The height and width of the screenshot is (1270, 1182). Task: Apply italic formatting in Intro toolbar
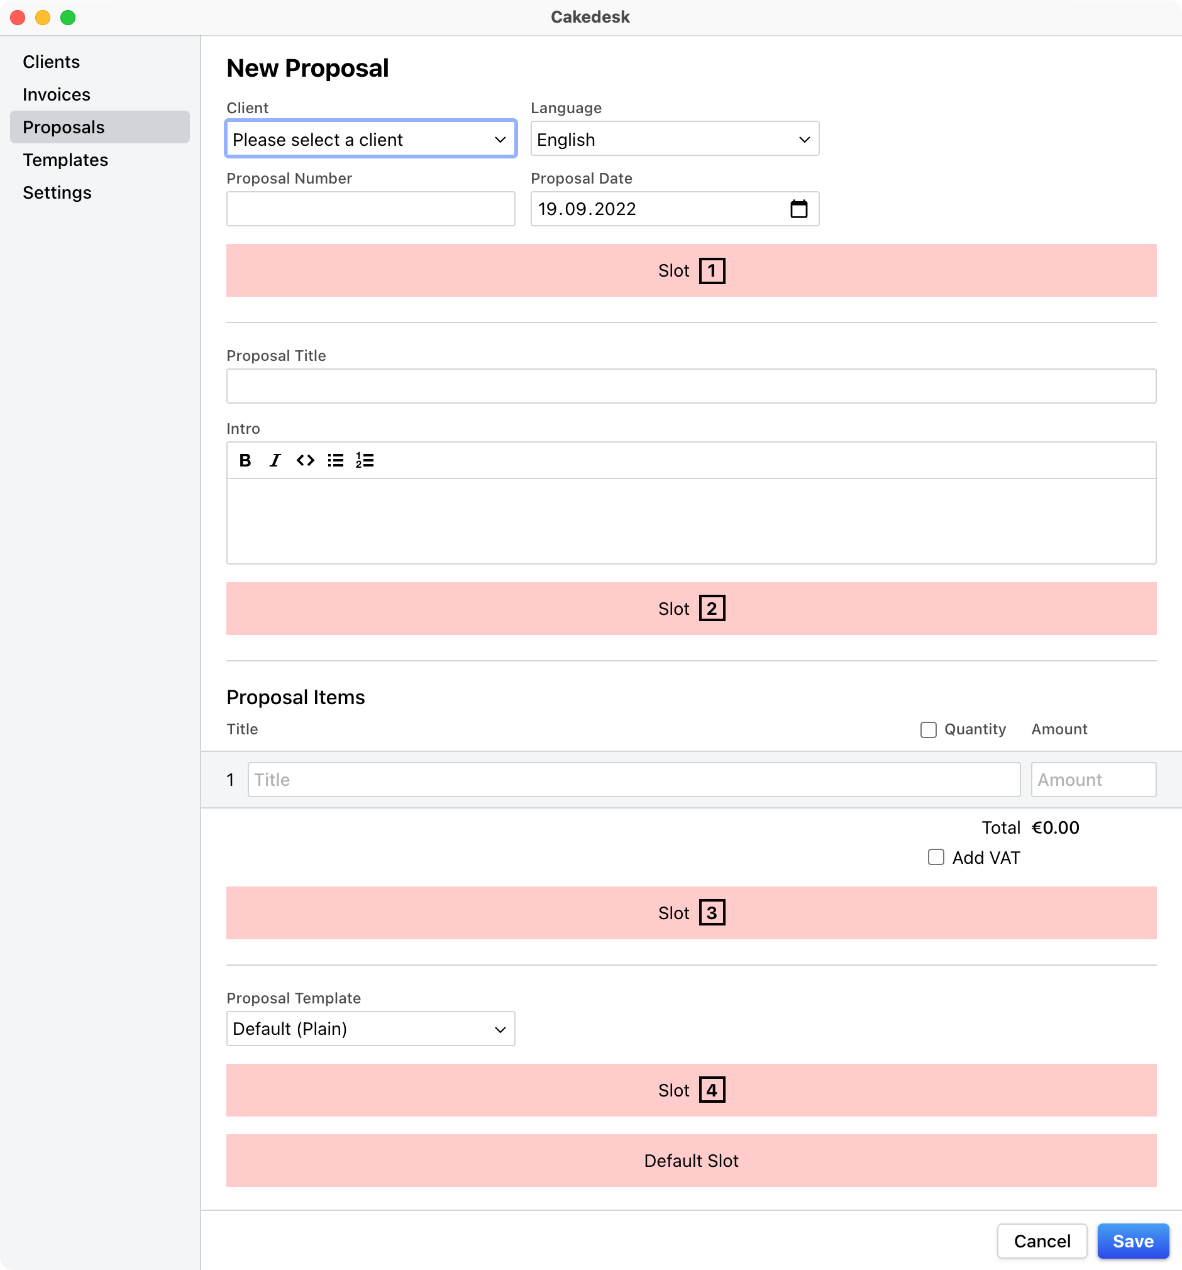(275, 460)
